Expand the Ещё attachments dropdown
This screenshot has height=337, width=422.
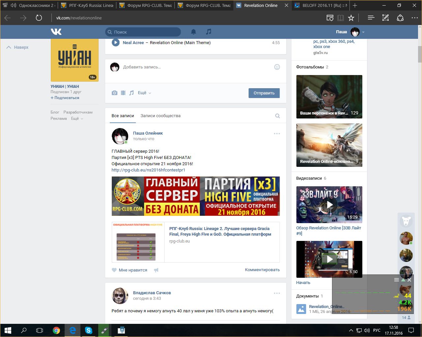click(144, 93)
